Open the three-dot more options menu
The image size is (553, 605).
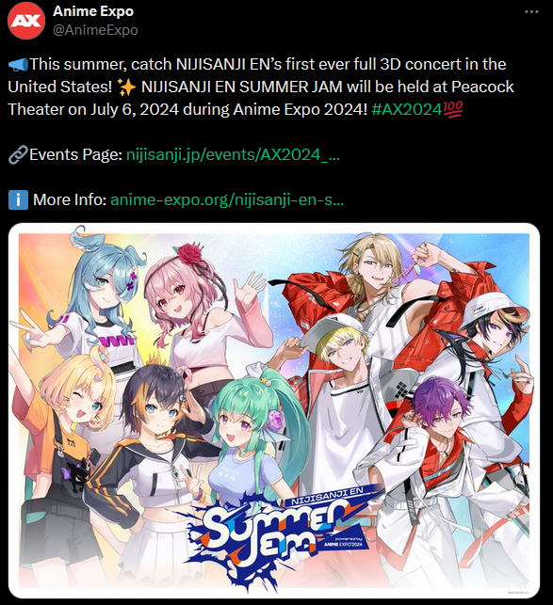(x=531, y=11)
